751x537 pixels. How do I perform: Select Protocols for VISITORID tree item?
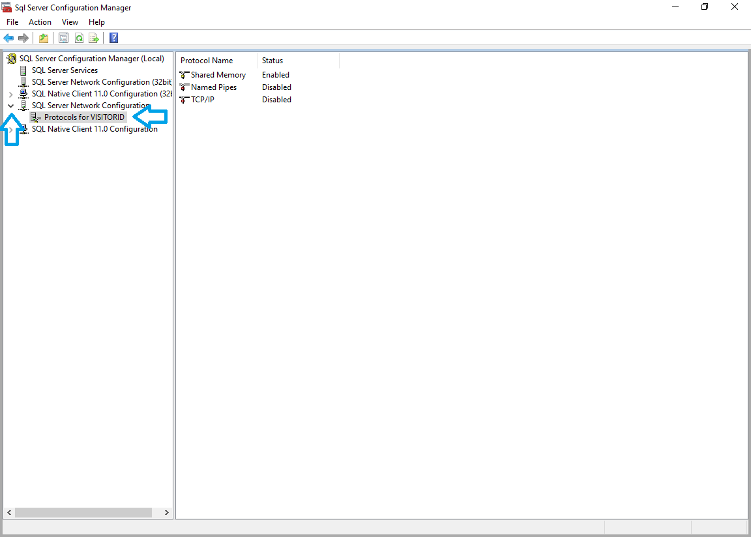pyautogui.click(x=84, y=117)
